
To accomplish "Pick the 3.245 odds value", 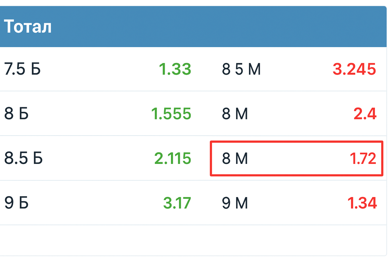I will coord(354,69).
